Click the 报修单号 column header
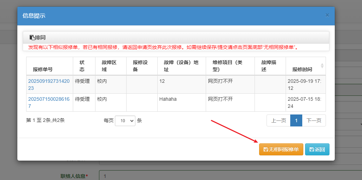This screenshot has width=362, height=180. tap(49, 66)
